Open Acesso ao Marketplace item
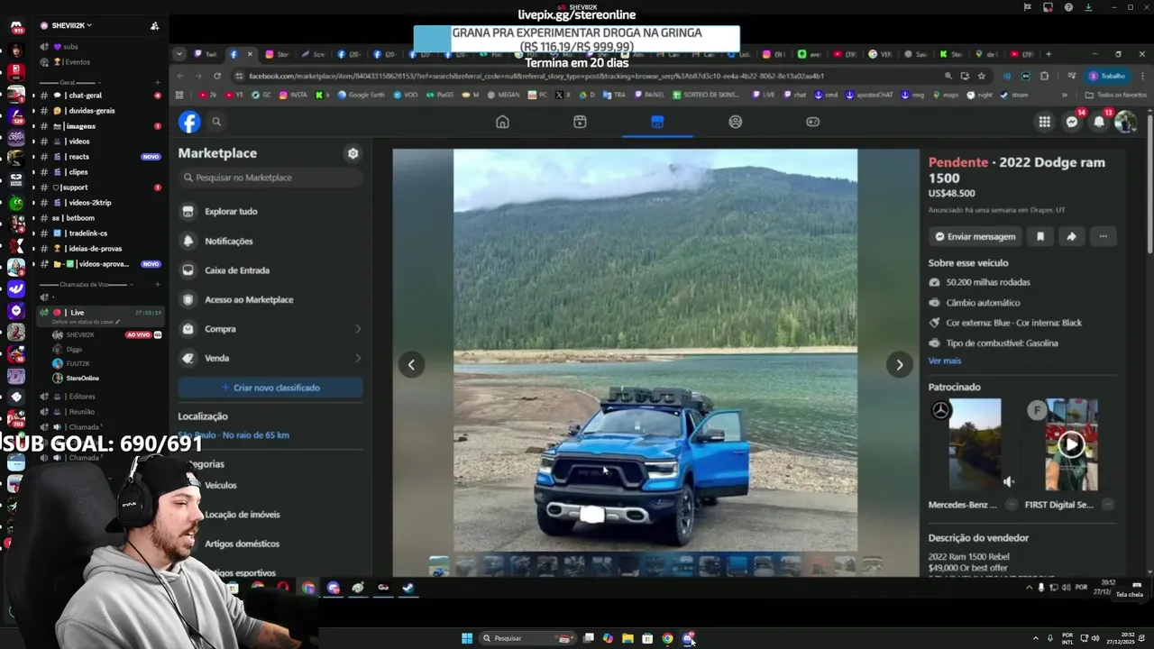The image size is (1154, 649). click(x=270, y=299)
